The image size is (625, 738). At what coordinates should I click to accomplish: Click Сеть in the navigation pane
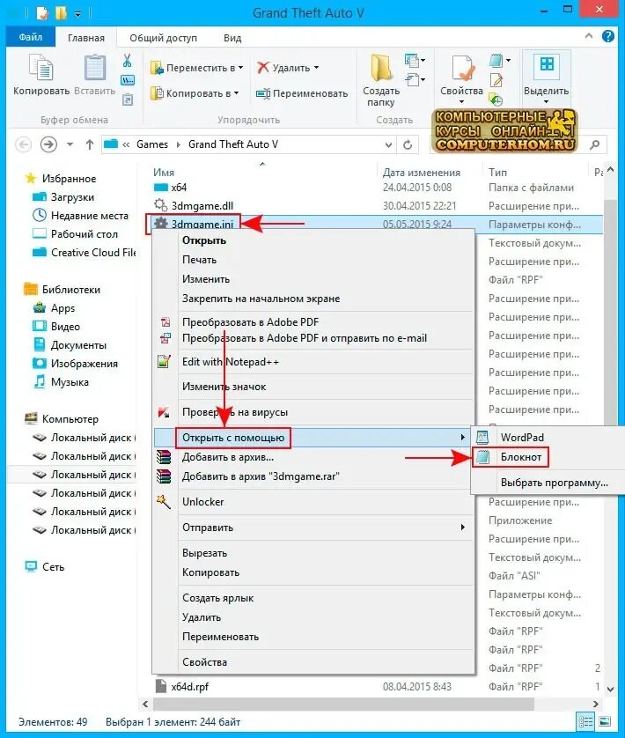pyautogui.click(x=53, y=566)
